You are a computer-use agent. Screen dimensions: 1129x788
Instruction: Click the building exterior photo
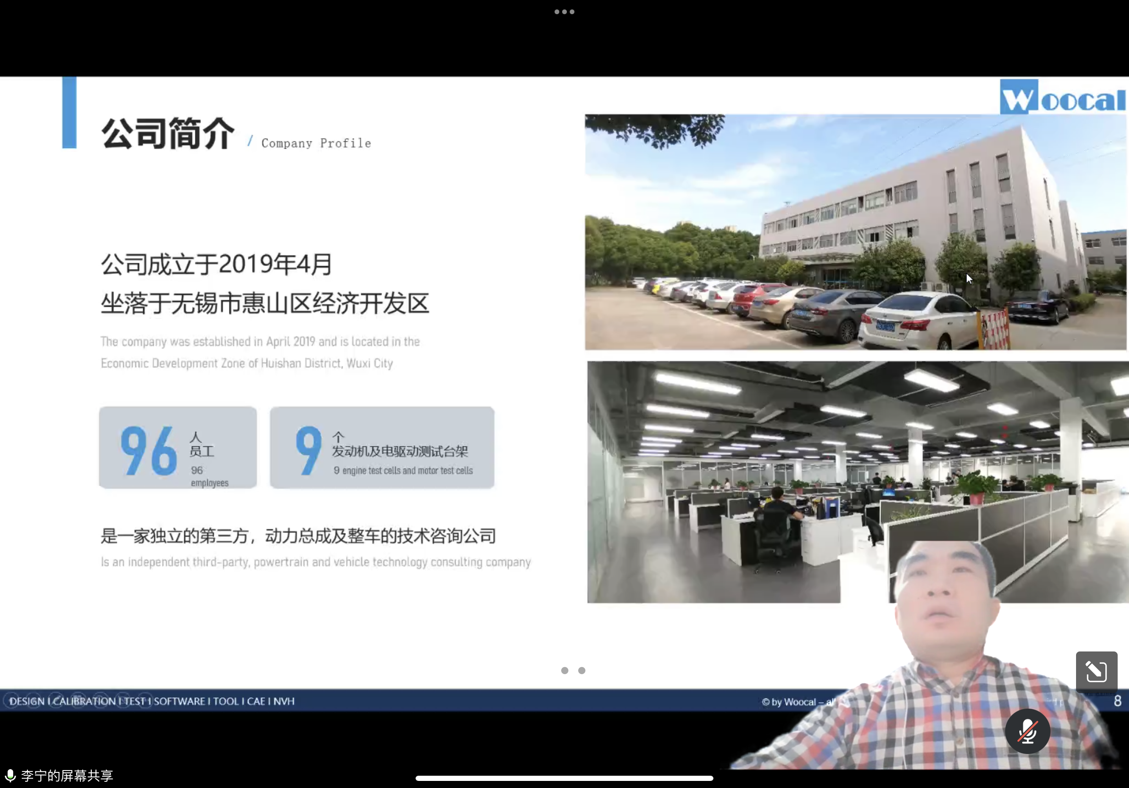pyautogui.click(x=855, y=232)
